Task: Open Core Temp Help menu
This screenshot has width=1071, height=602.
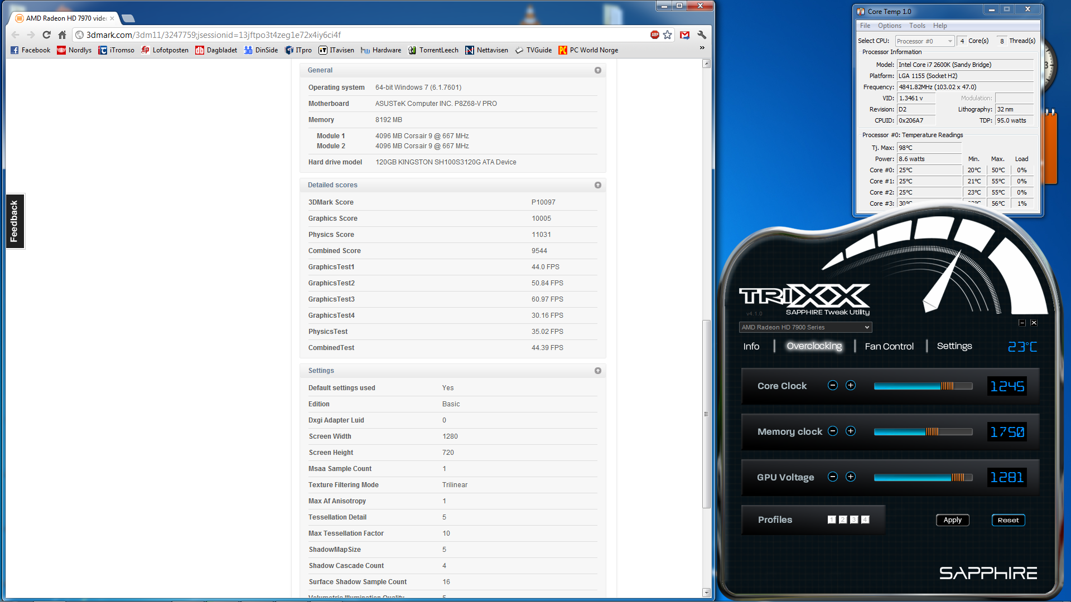Action: (940, 26)
